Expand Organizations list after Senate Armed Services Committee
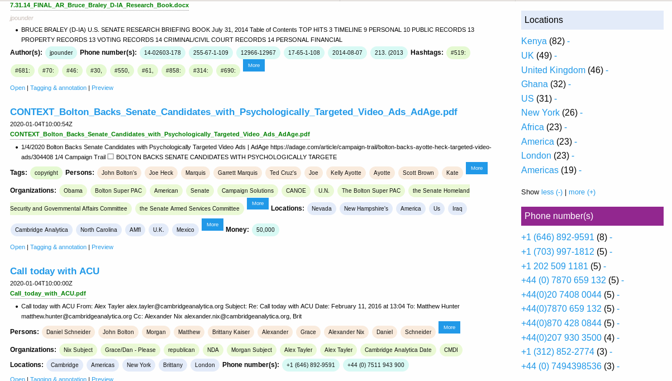This screenshot has width=672, height=381. coord(258,204)
